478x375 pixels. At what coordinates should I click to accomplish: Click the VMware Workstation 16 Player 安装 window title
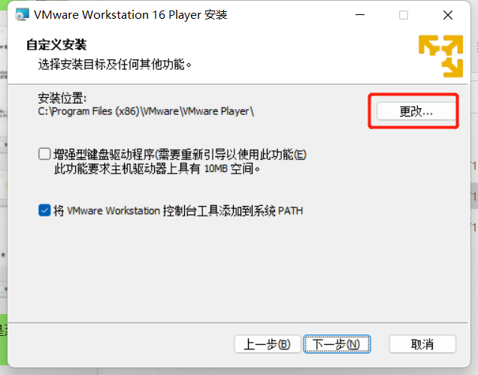131,14
